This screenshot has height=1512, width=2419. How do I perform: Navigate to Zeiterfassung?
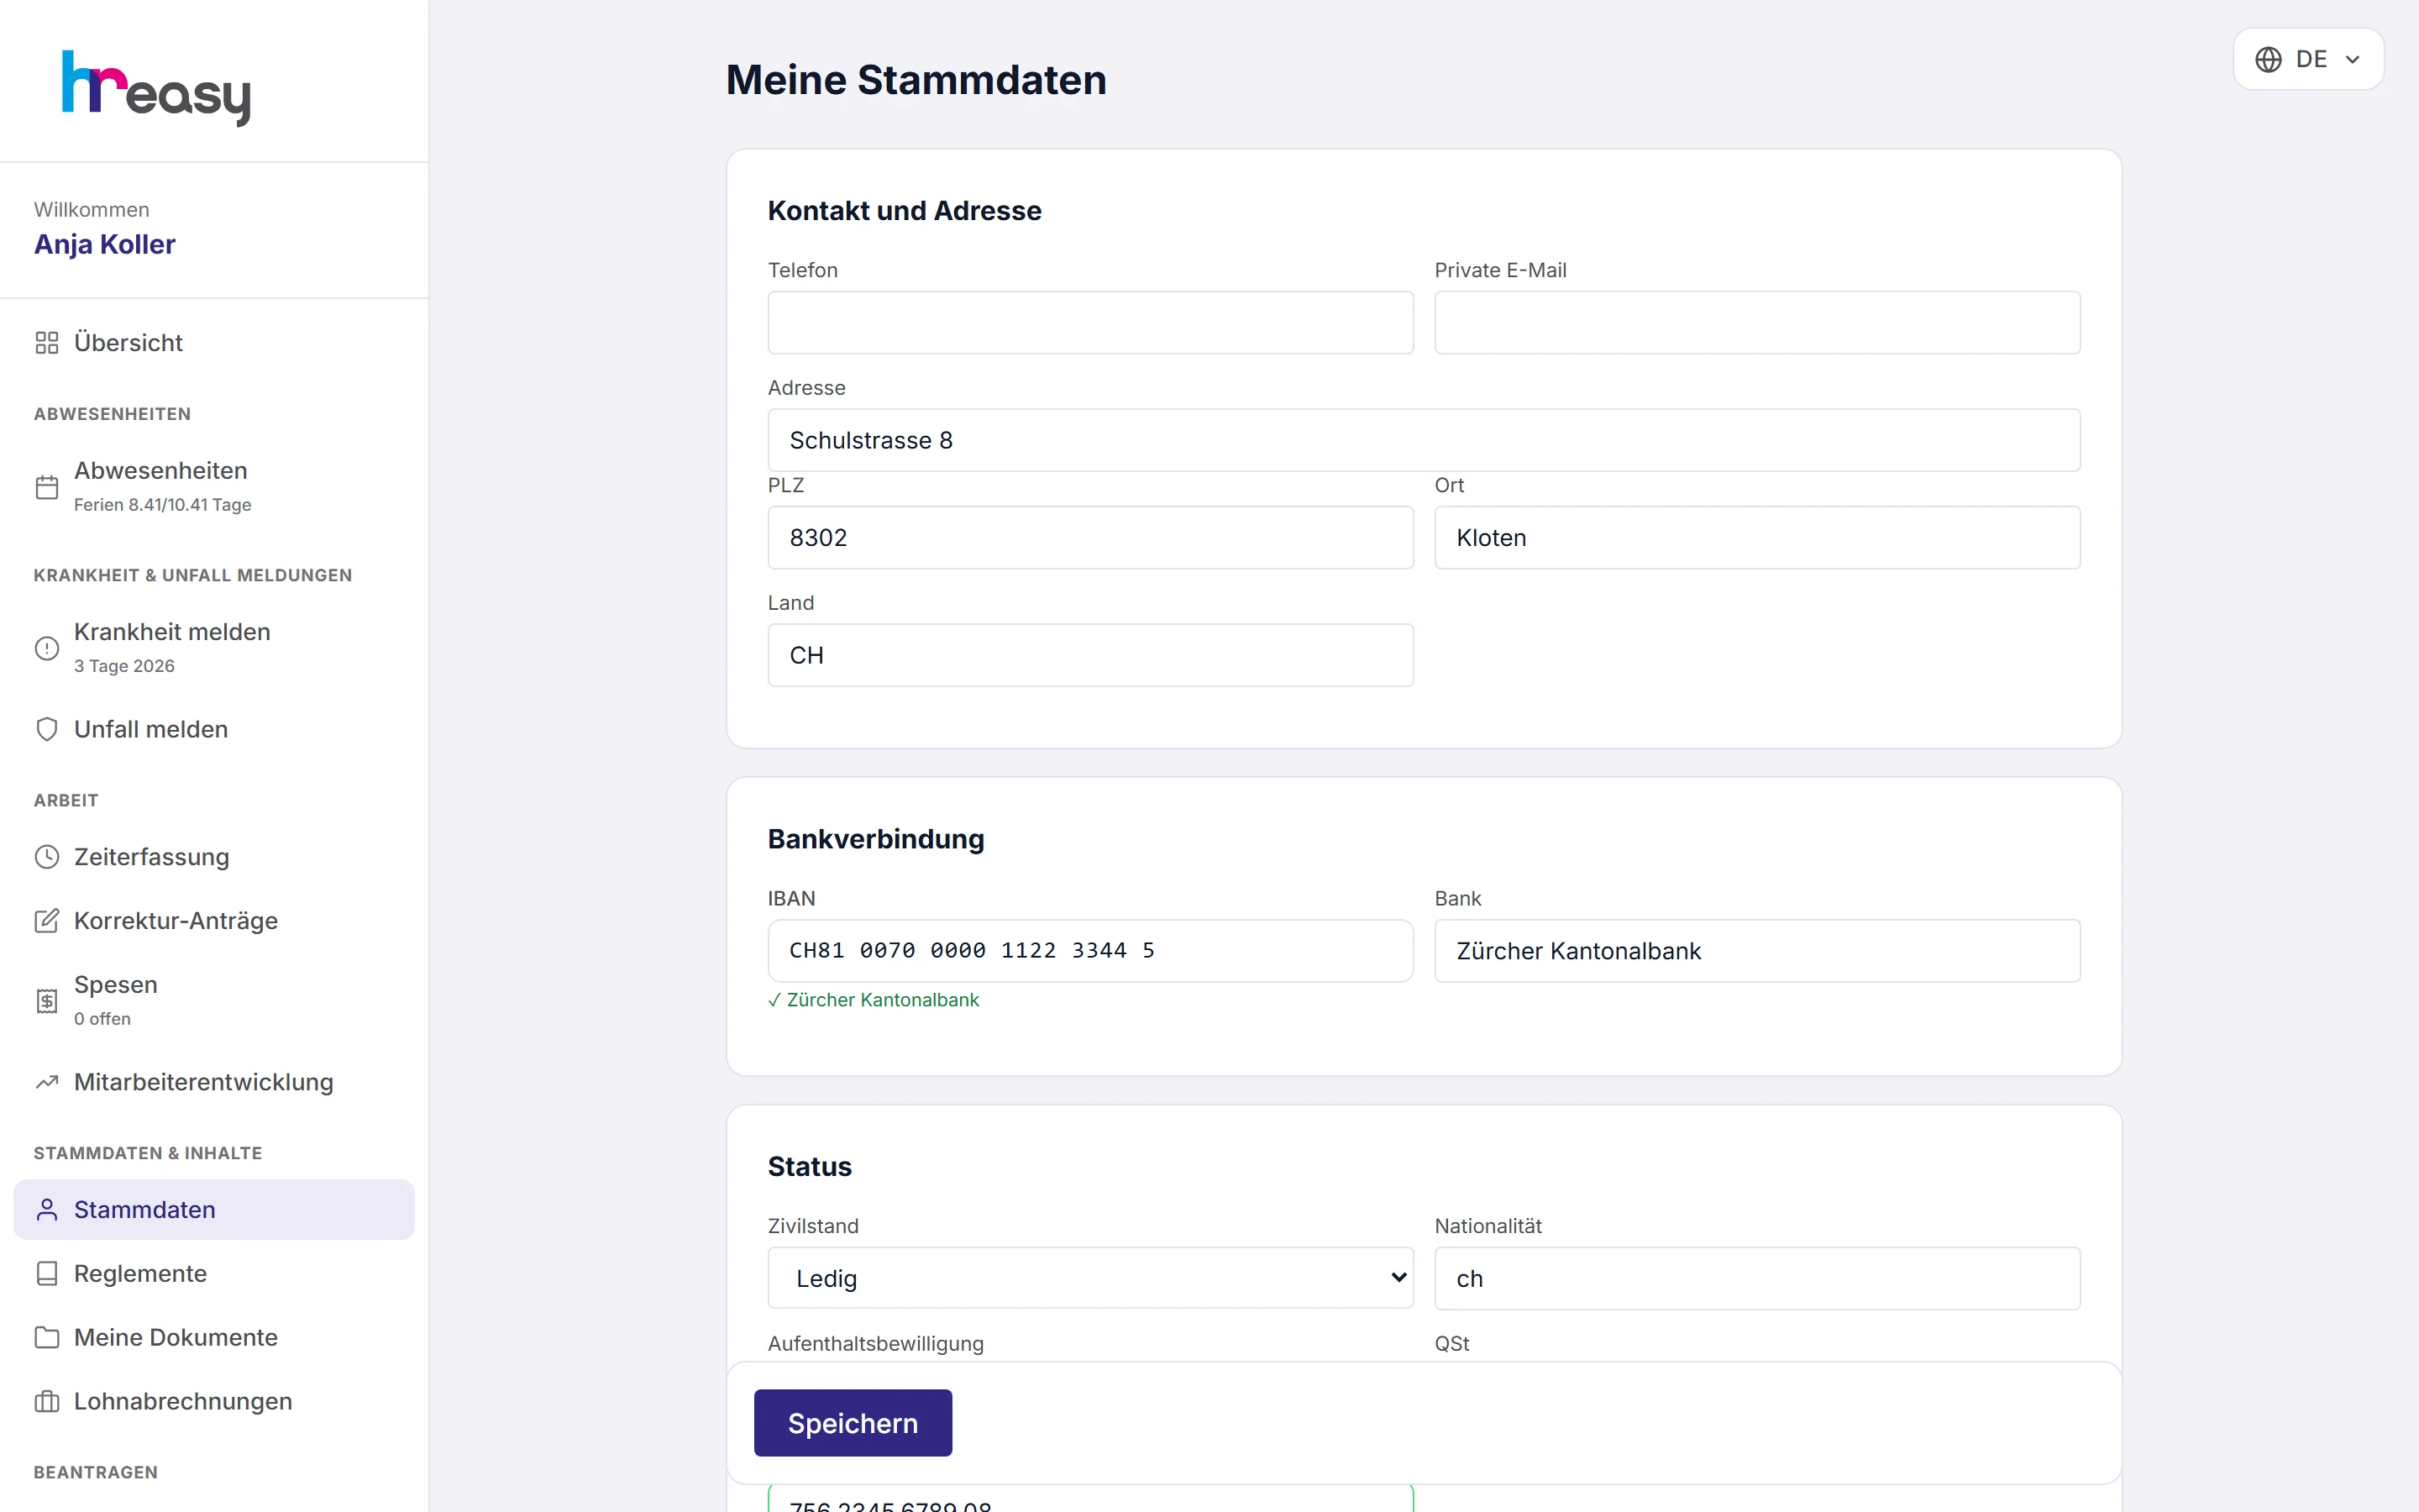click(x=214, y=857)
